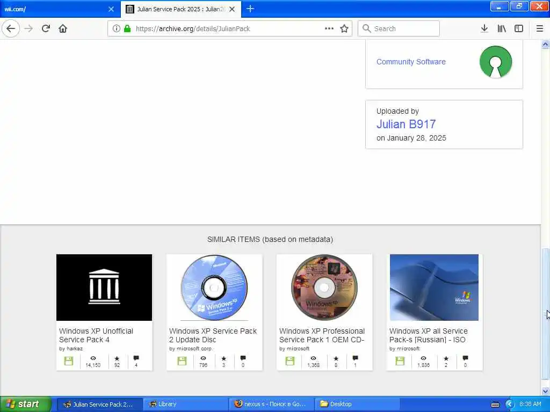
Task: Click views eye icon showing 1,368
Action: (x=313, y=358)
